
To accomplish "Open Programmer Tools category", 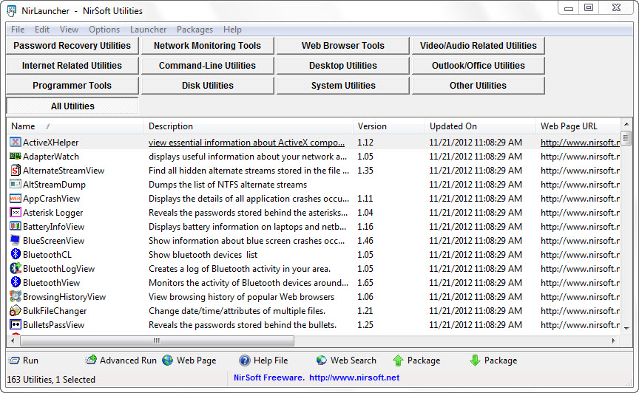I will pyautogui.click(x=72, y=86).
